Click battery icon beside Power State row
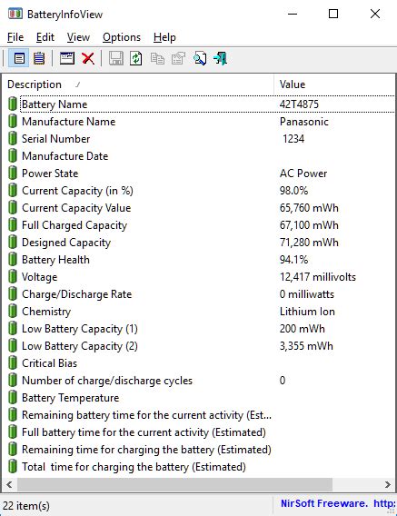Image resolution: width=397 pixels, height=516 pixels. pyautogui.click(x=13, y=173)
